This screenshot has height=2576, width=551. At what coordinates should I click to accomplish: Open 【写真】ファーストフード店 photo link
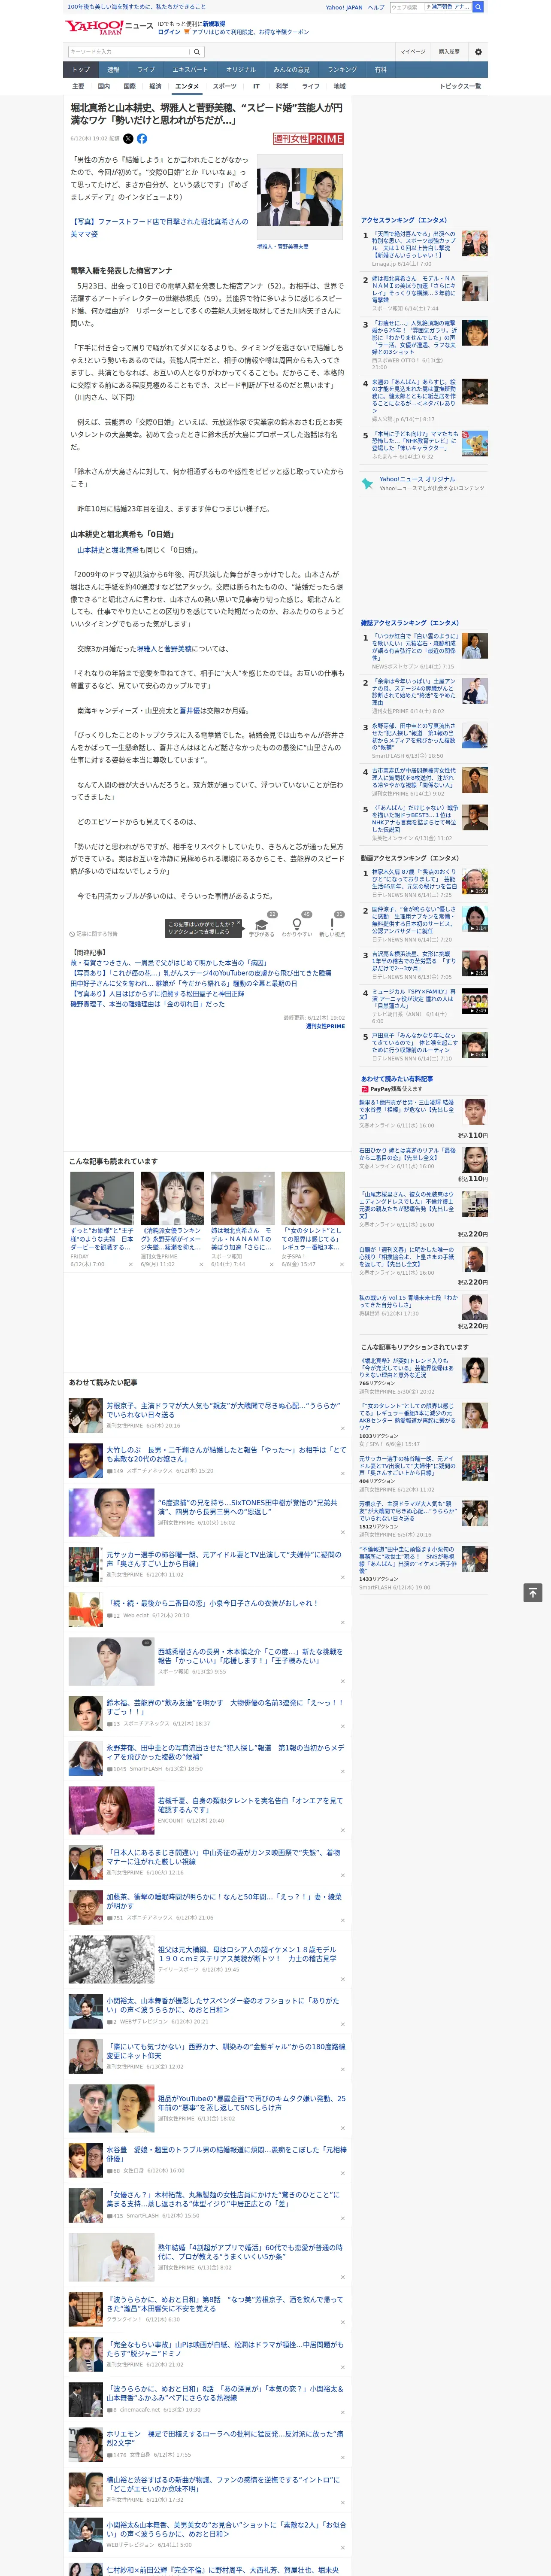coord(159,228)
